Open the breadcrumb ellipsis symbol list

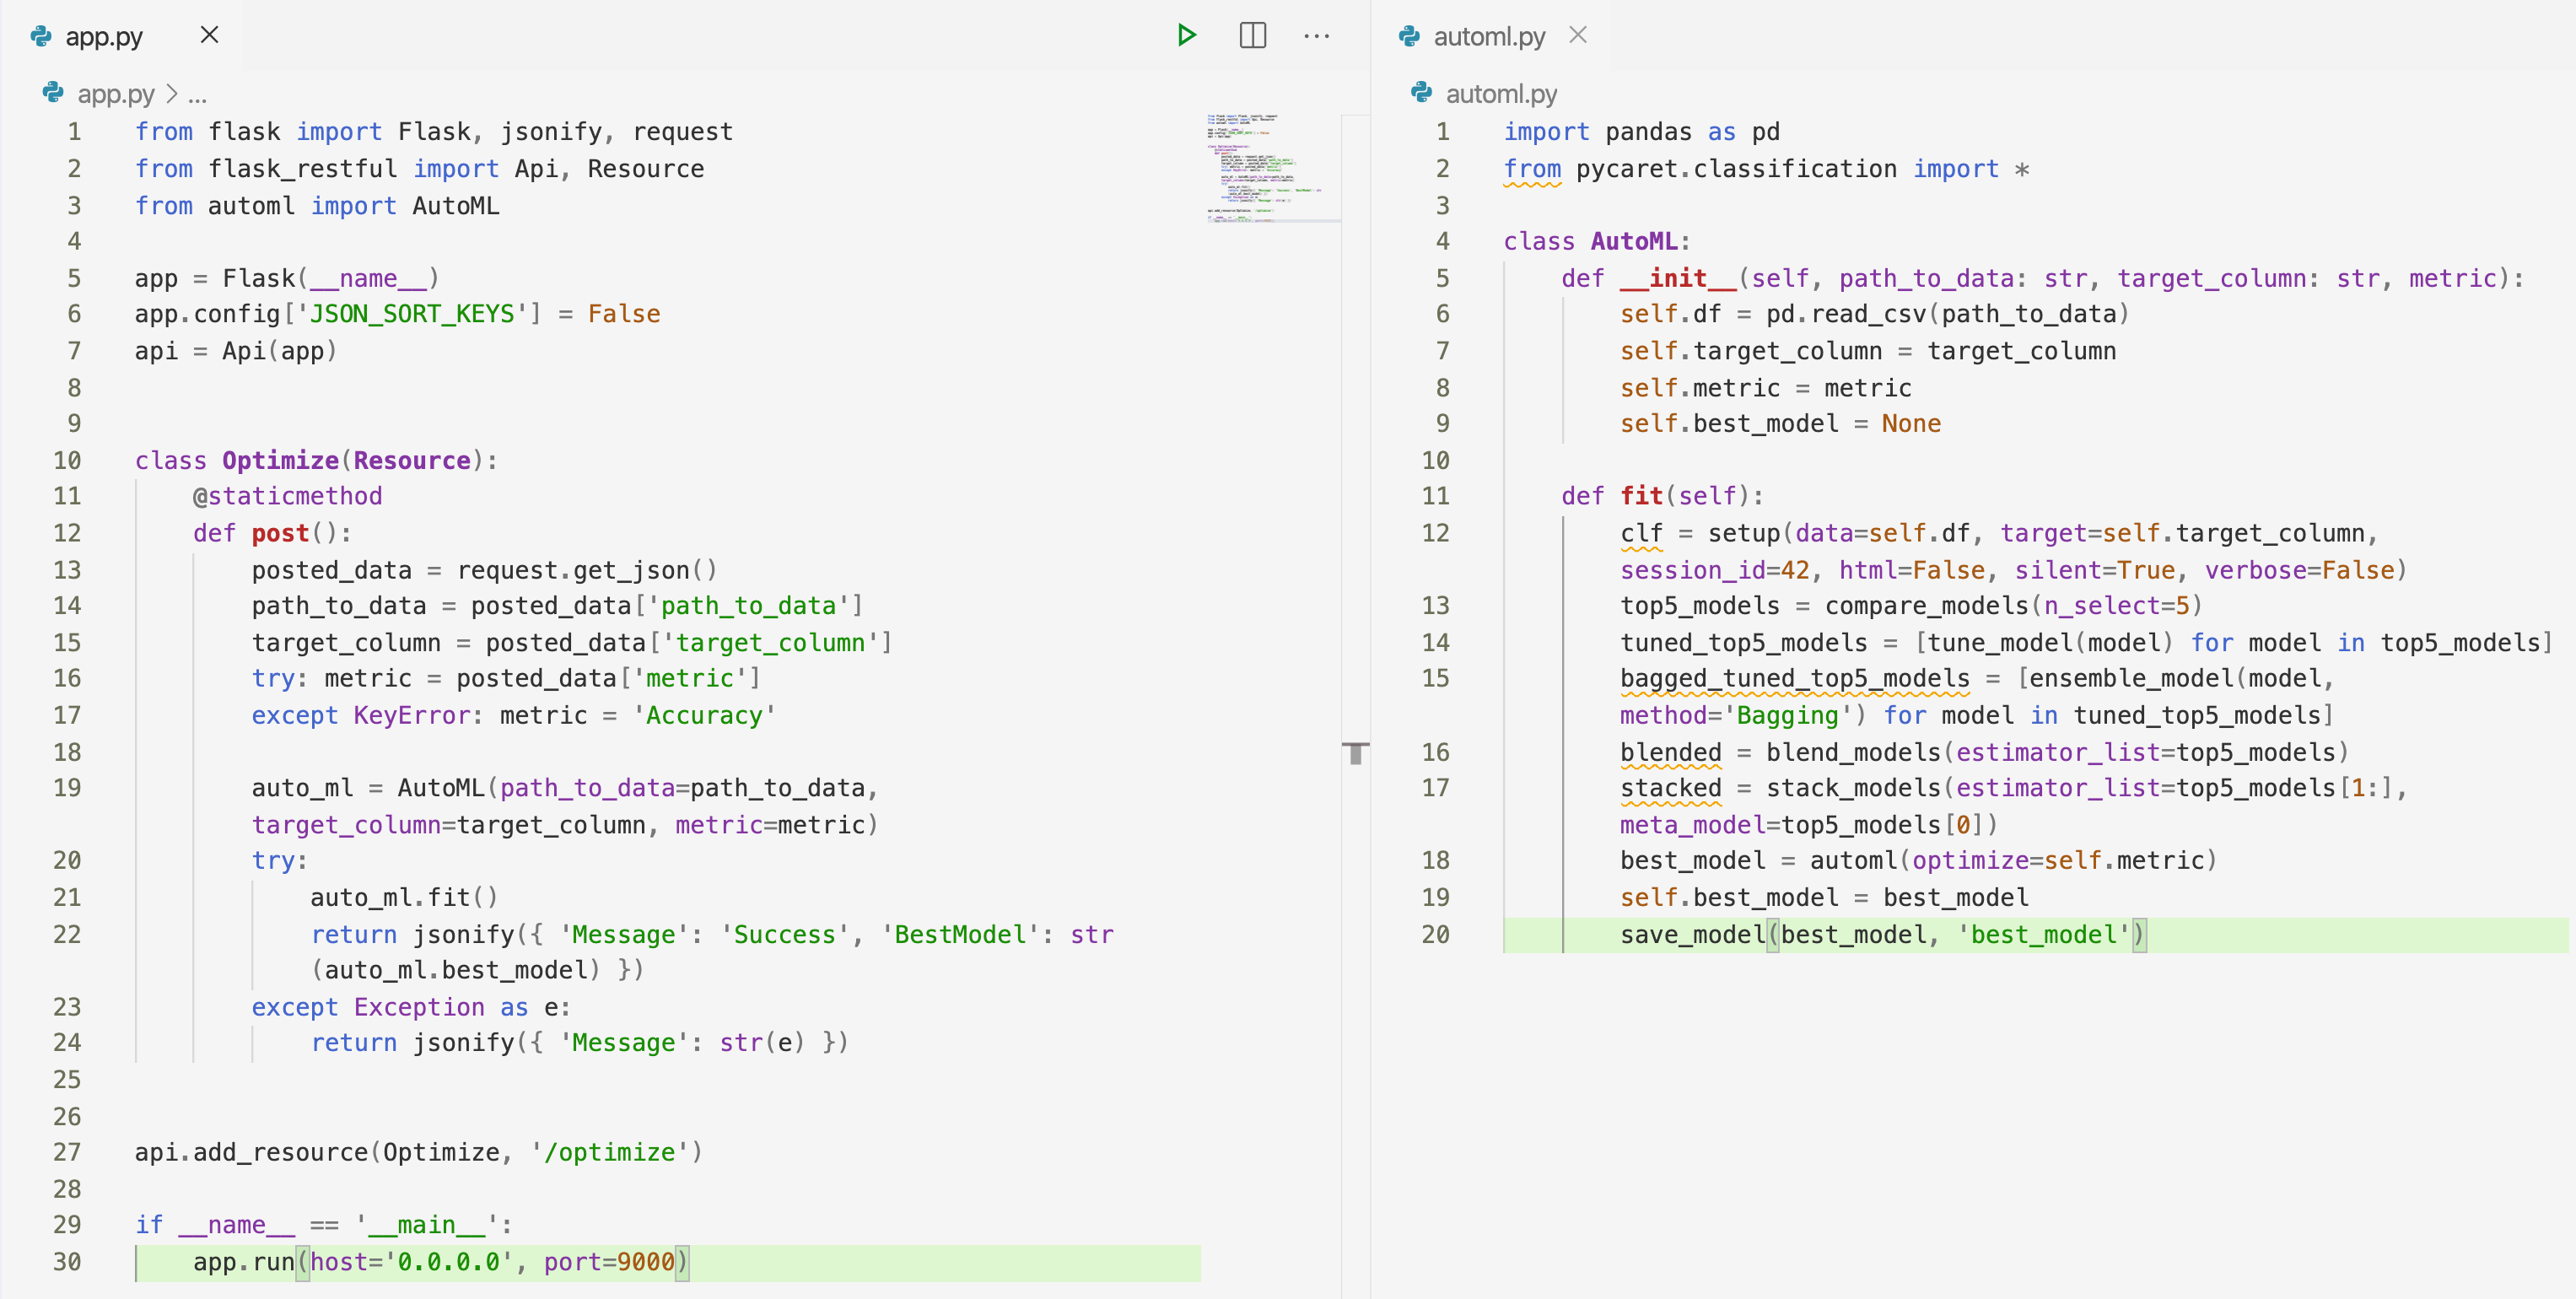(x=197, y=95)
